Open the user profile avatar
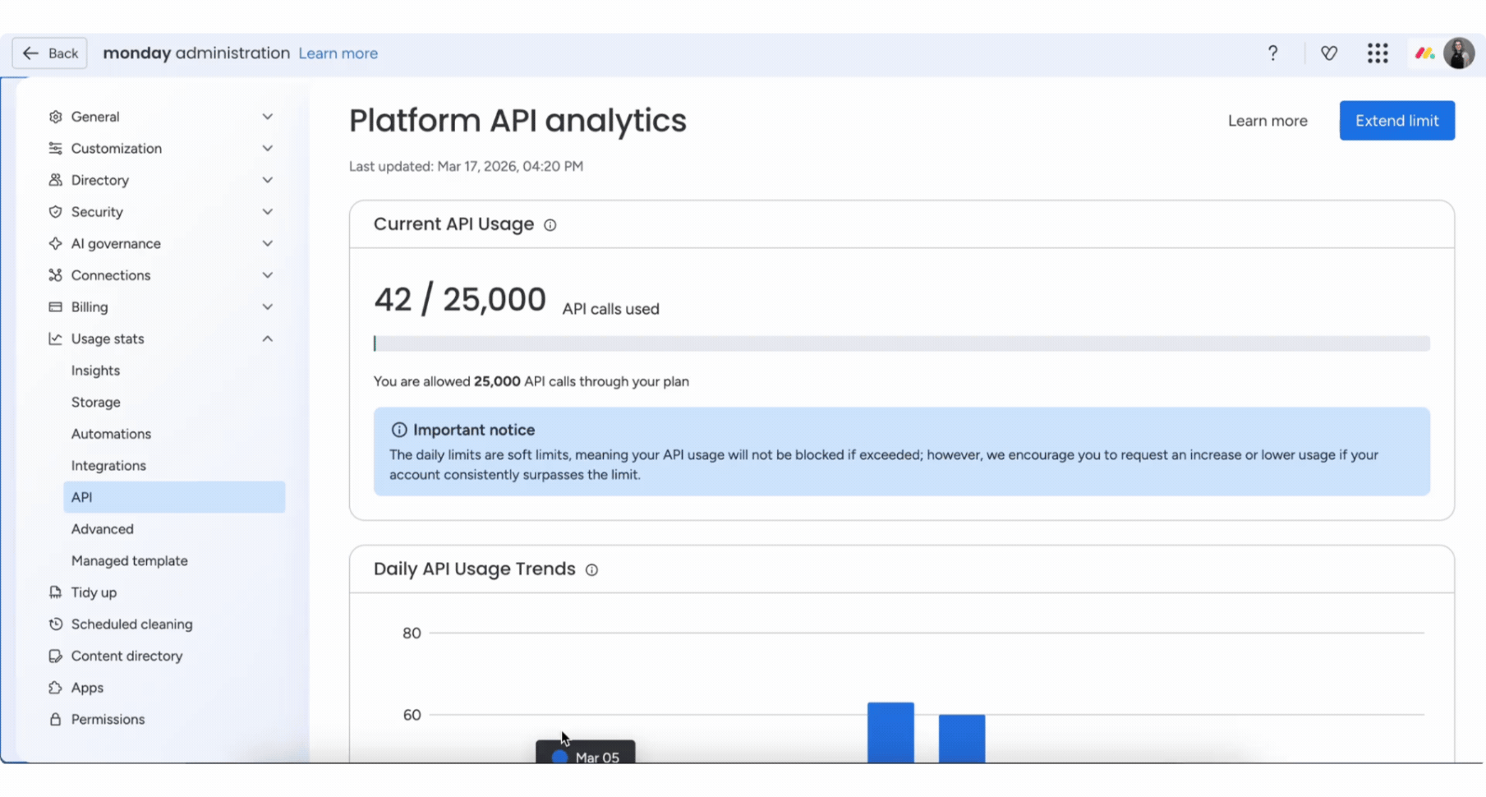1486x797 pixels. pos(1459,53)
